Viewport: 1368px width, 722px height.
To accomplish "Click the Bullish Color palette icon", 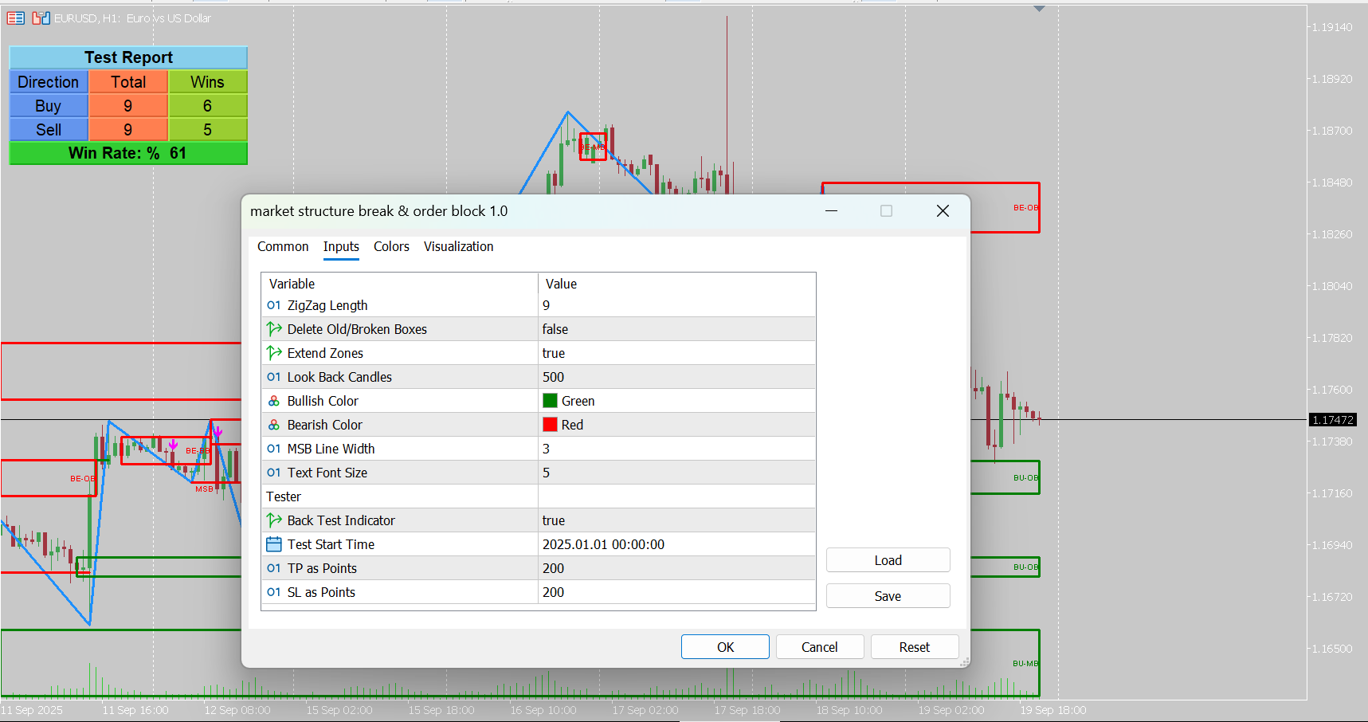I will pyautogui.click(x=274, y=401).
